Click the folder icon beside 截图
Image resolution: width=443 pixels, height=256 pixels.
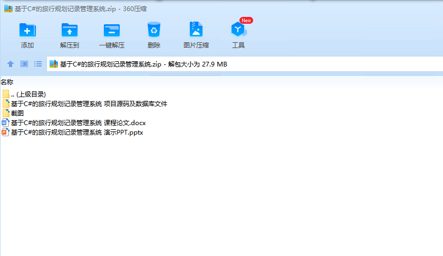[x=6, y=113]
